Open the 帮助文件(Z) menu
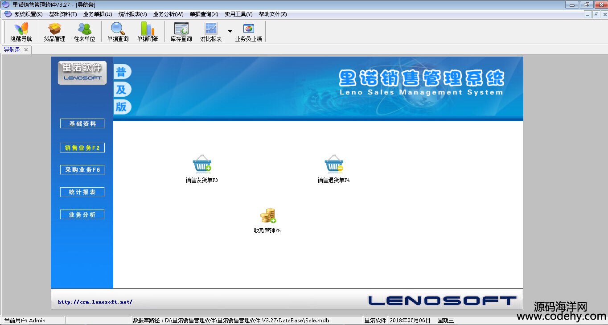The image size is (608, 325). [x=273, y=14]
